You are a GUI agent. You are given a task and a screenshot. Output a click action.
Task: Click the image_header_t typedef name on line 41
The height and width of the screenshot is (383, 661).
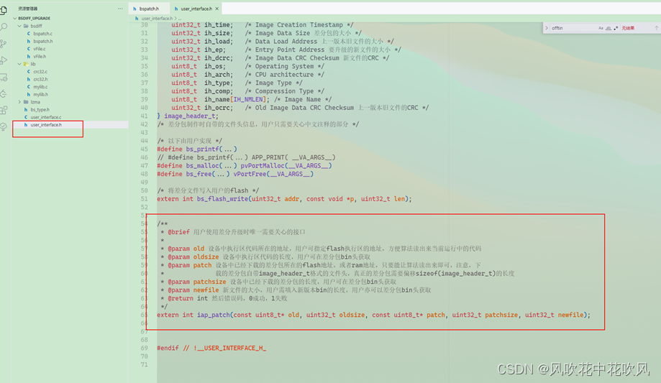pyautogui.click(x=190, y=116)
